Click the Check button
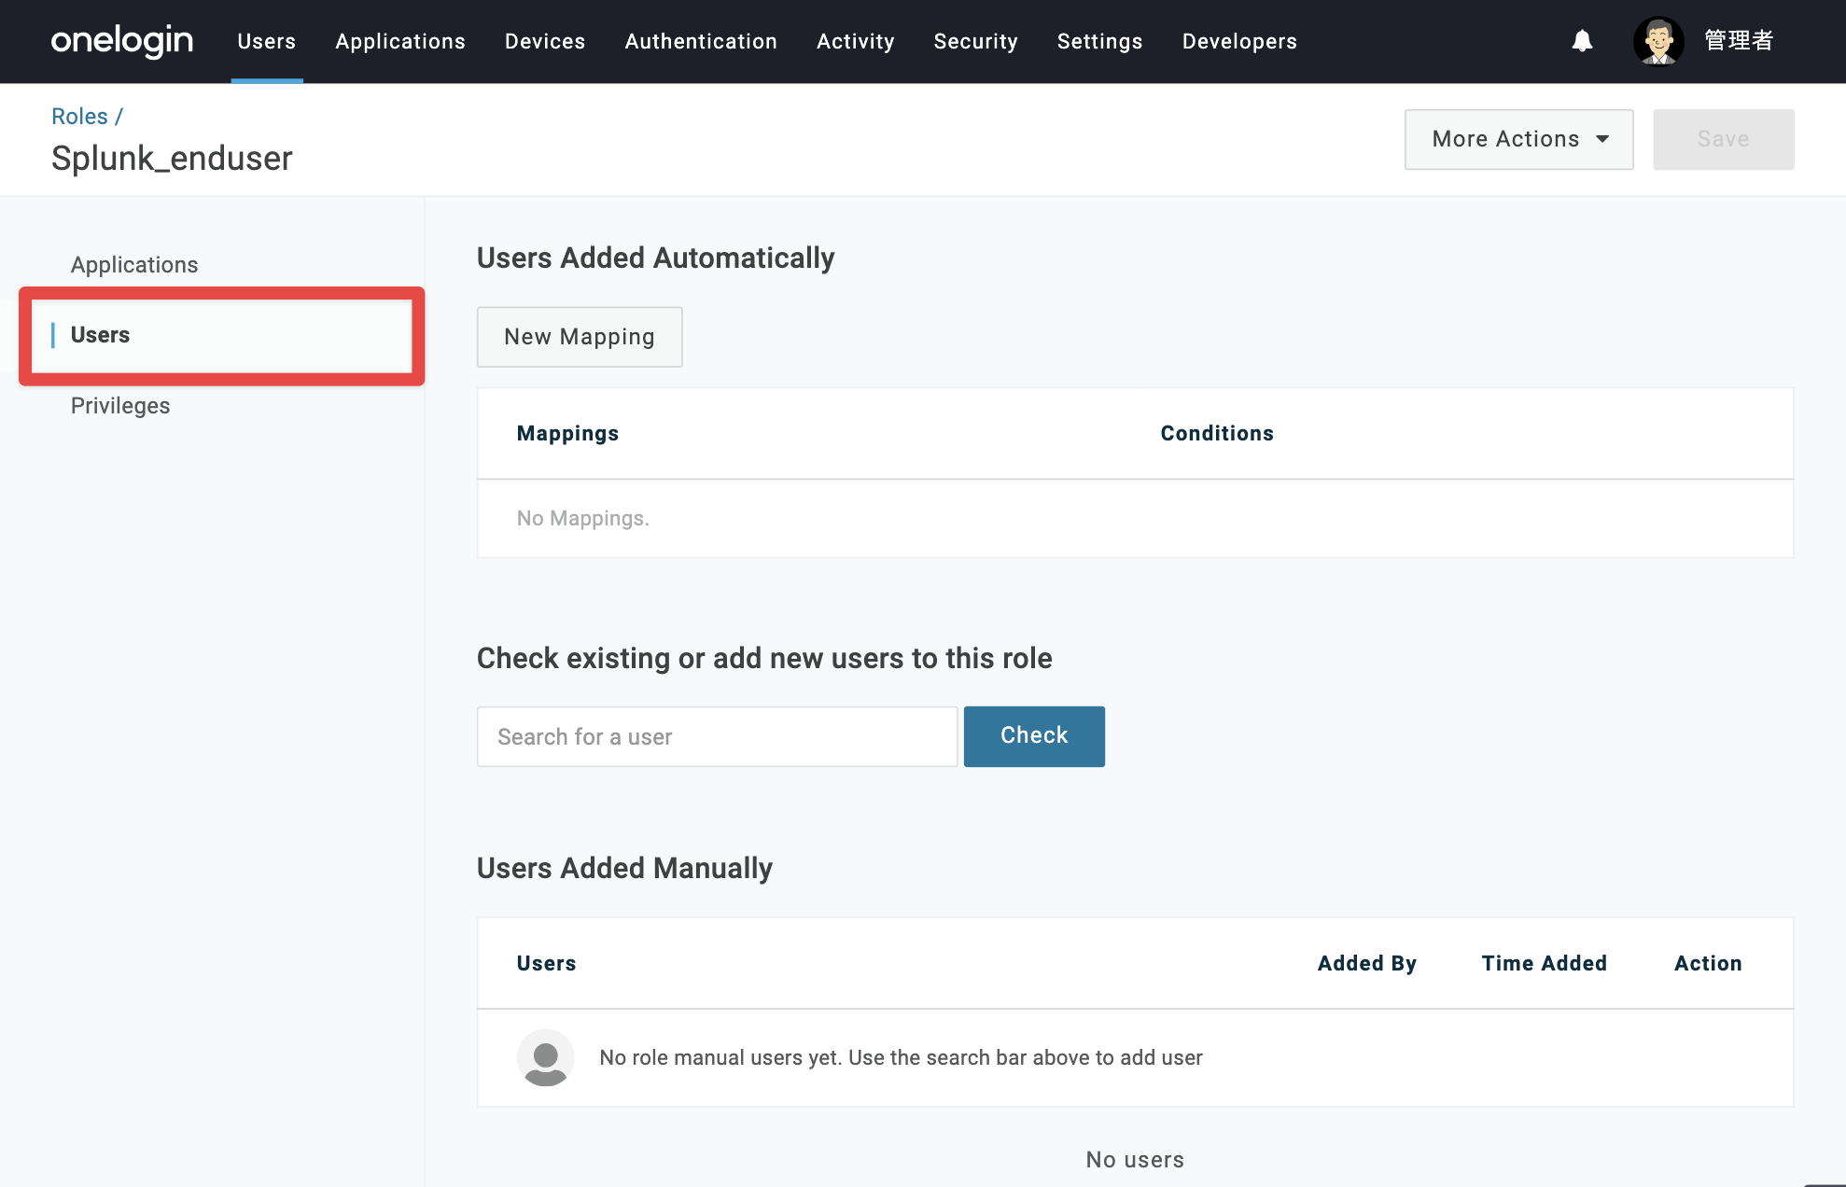 point(1034,736)
